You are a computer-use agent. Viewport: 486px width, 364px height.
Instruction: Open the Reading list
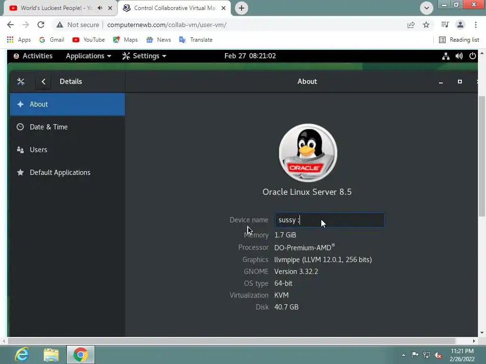click(x=459, y=40)
